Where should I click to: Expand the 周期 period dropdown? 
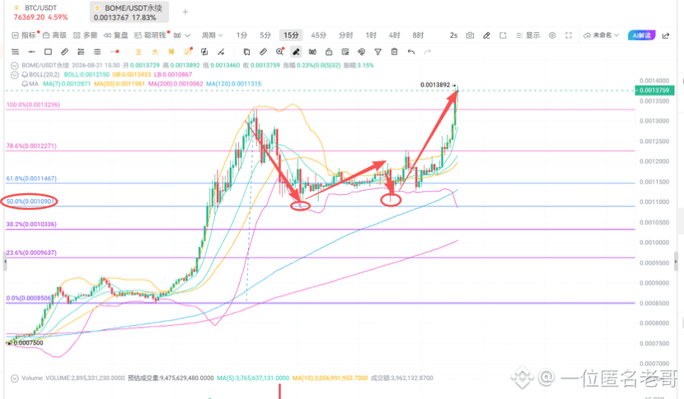(x=212, y=35)
